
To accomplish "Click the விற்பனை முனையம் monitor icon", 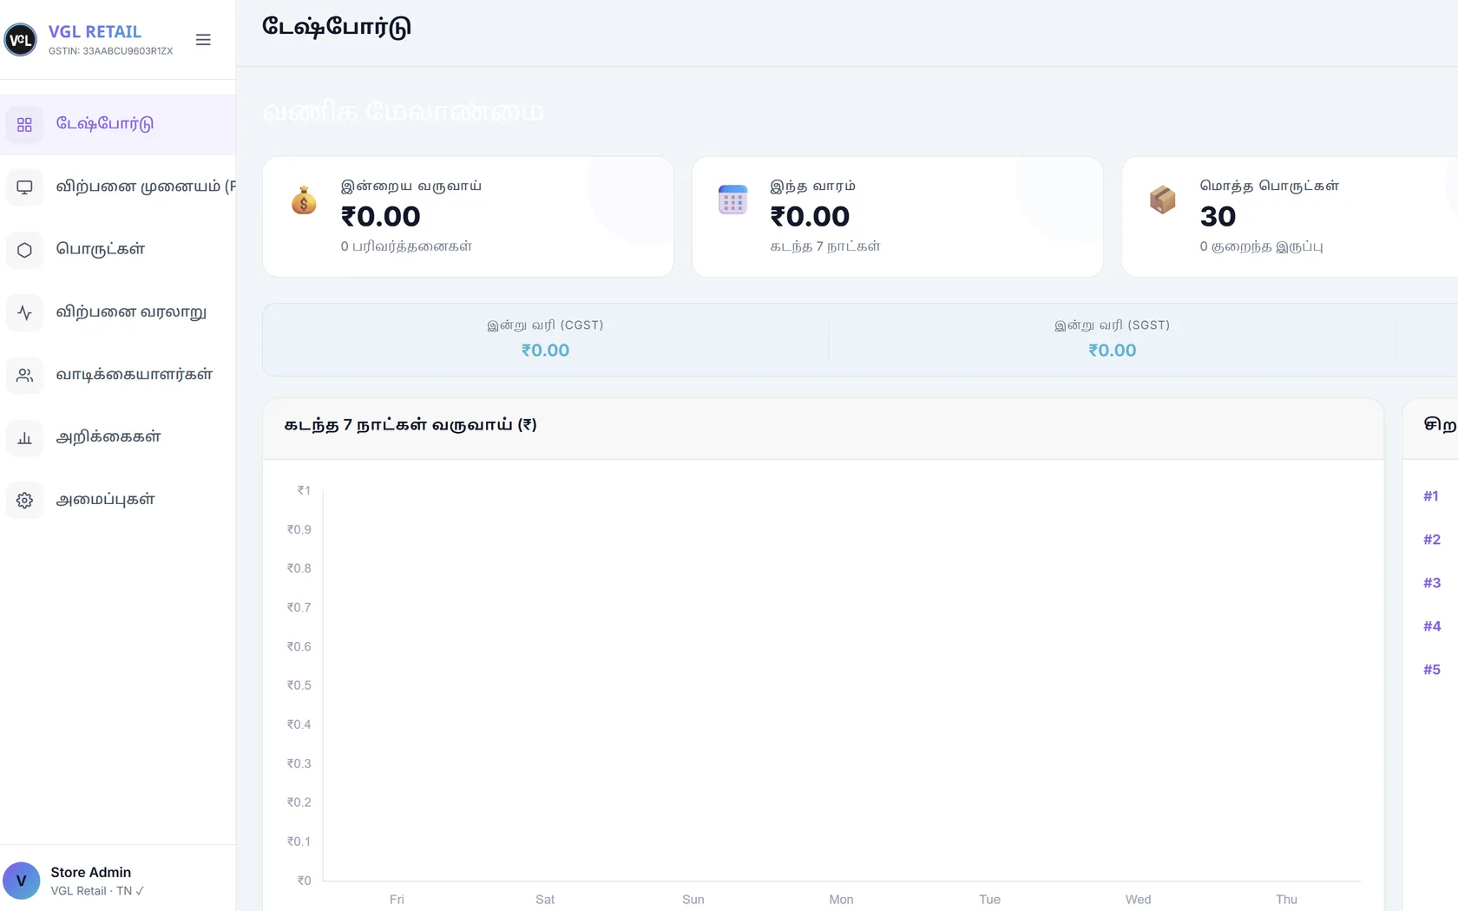I will pyautogui.click(x=24, y=187).
